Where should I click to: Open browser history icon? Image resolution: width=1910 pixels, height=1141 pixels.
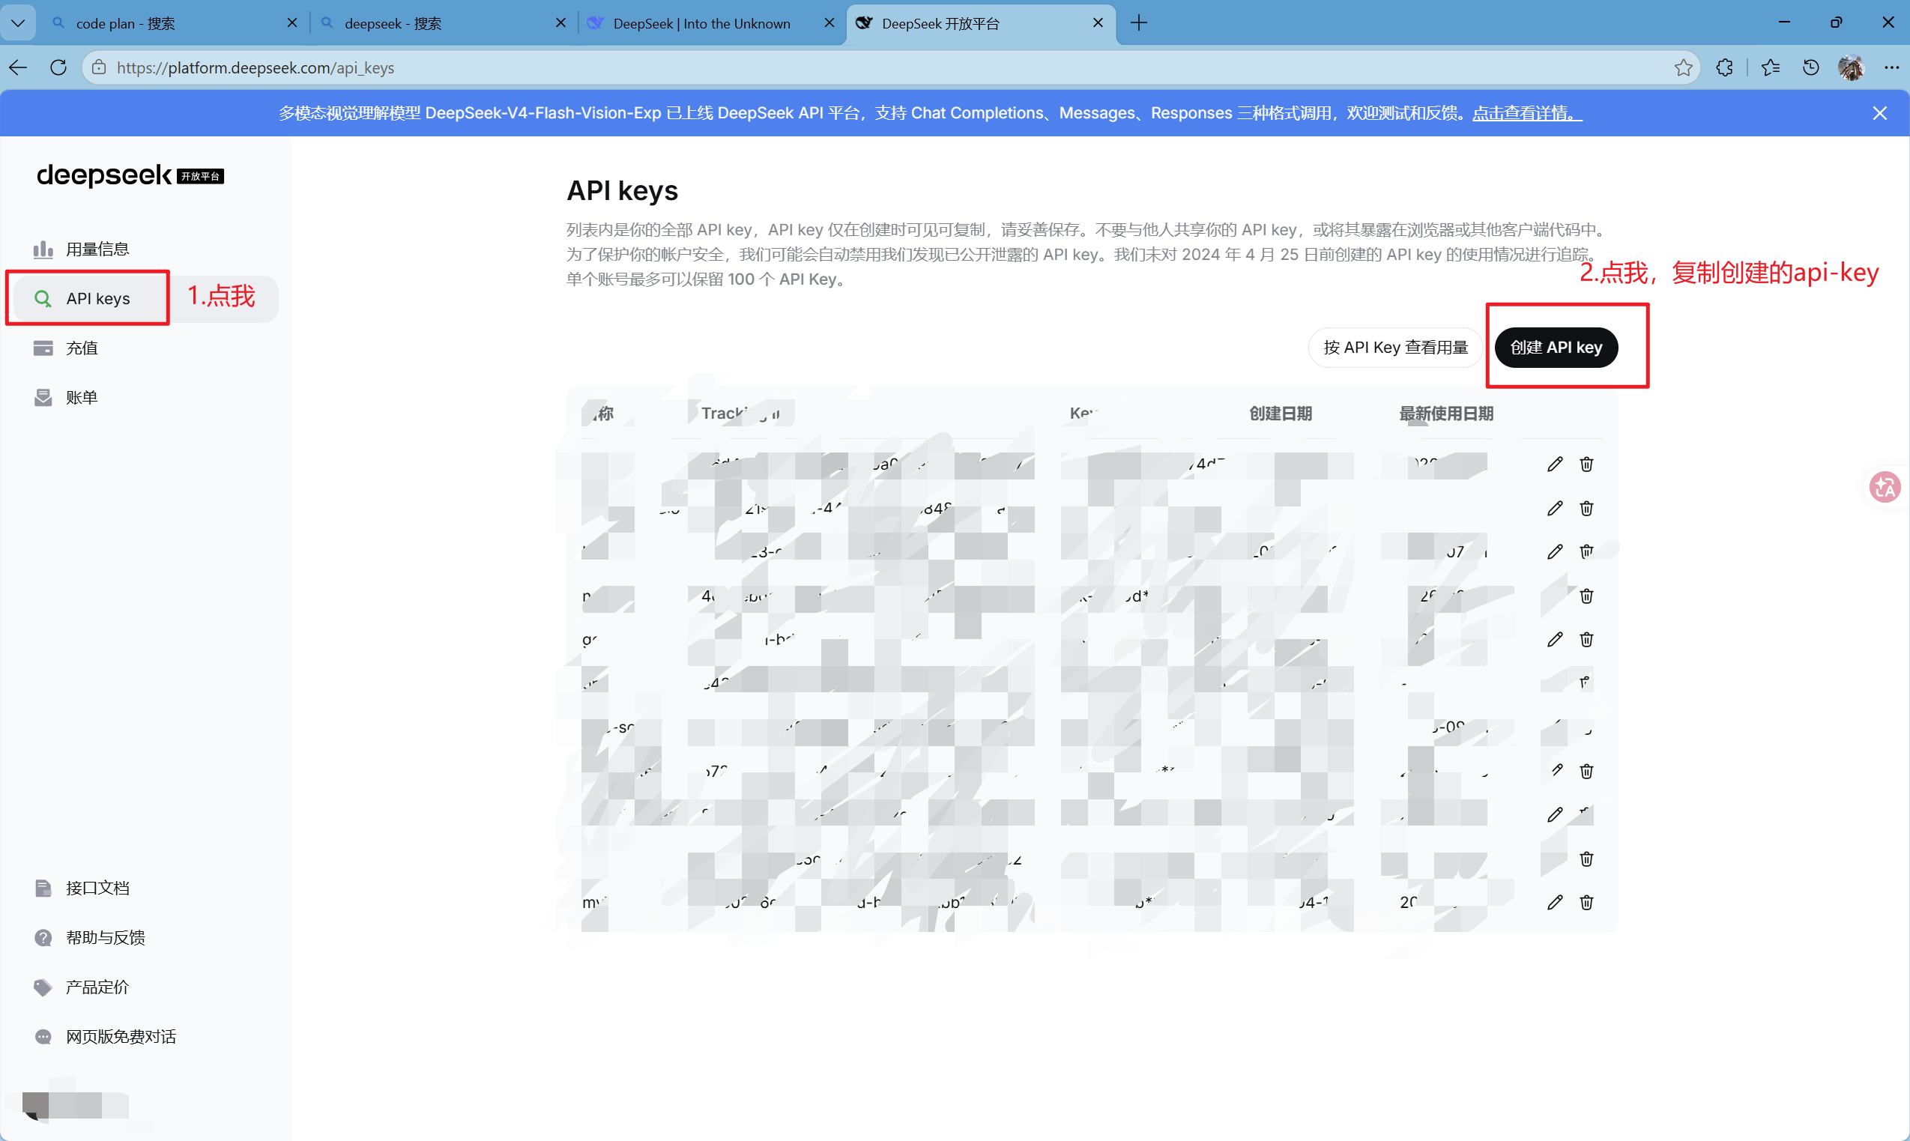1811,67
